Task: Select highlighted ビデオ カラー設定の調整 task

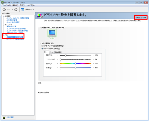Action: tap(15, 37)
